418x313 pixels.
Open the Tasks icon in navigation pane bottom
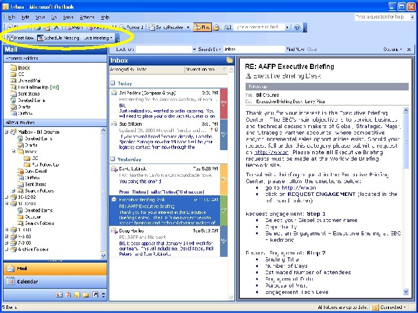pyautogui.click(x=69, y=294)
